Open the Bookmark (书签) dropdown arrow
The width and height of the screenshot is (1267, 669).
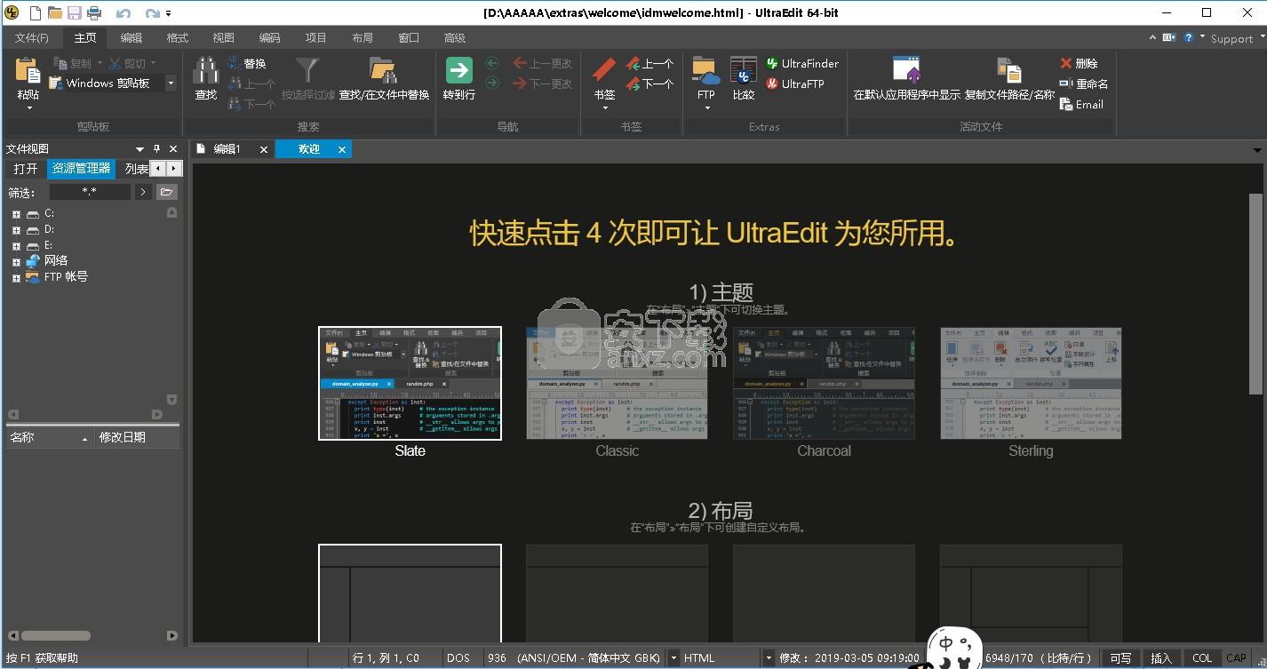point(604,108)
